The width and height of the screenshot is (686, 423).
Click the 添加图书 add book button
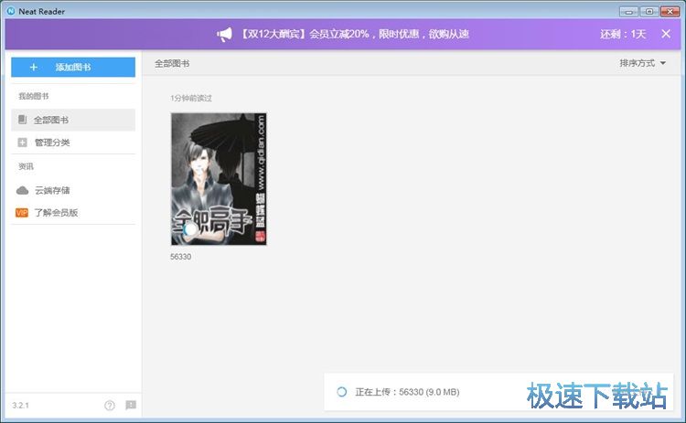pyautogui.click(x=73, y=68)
